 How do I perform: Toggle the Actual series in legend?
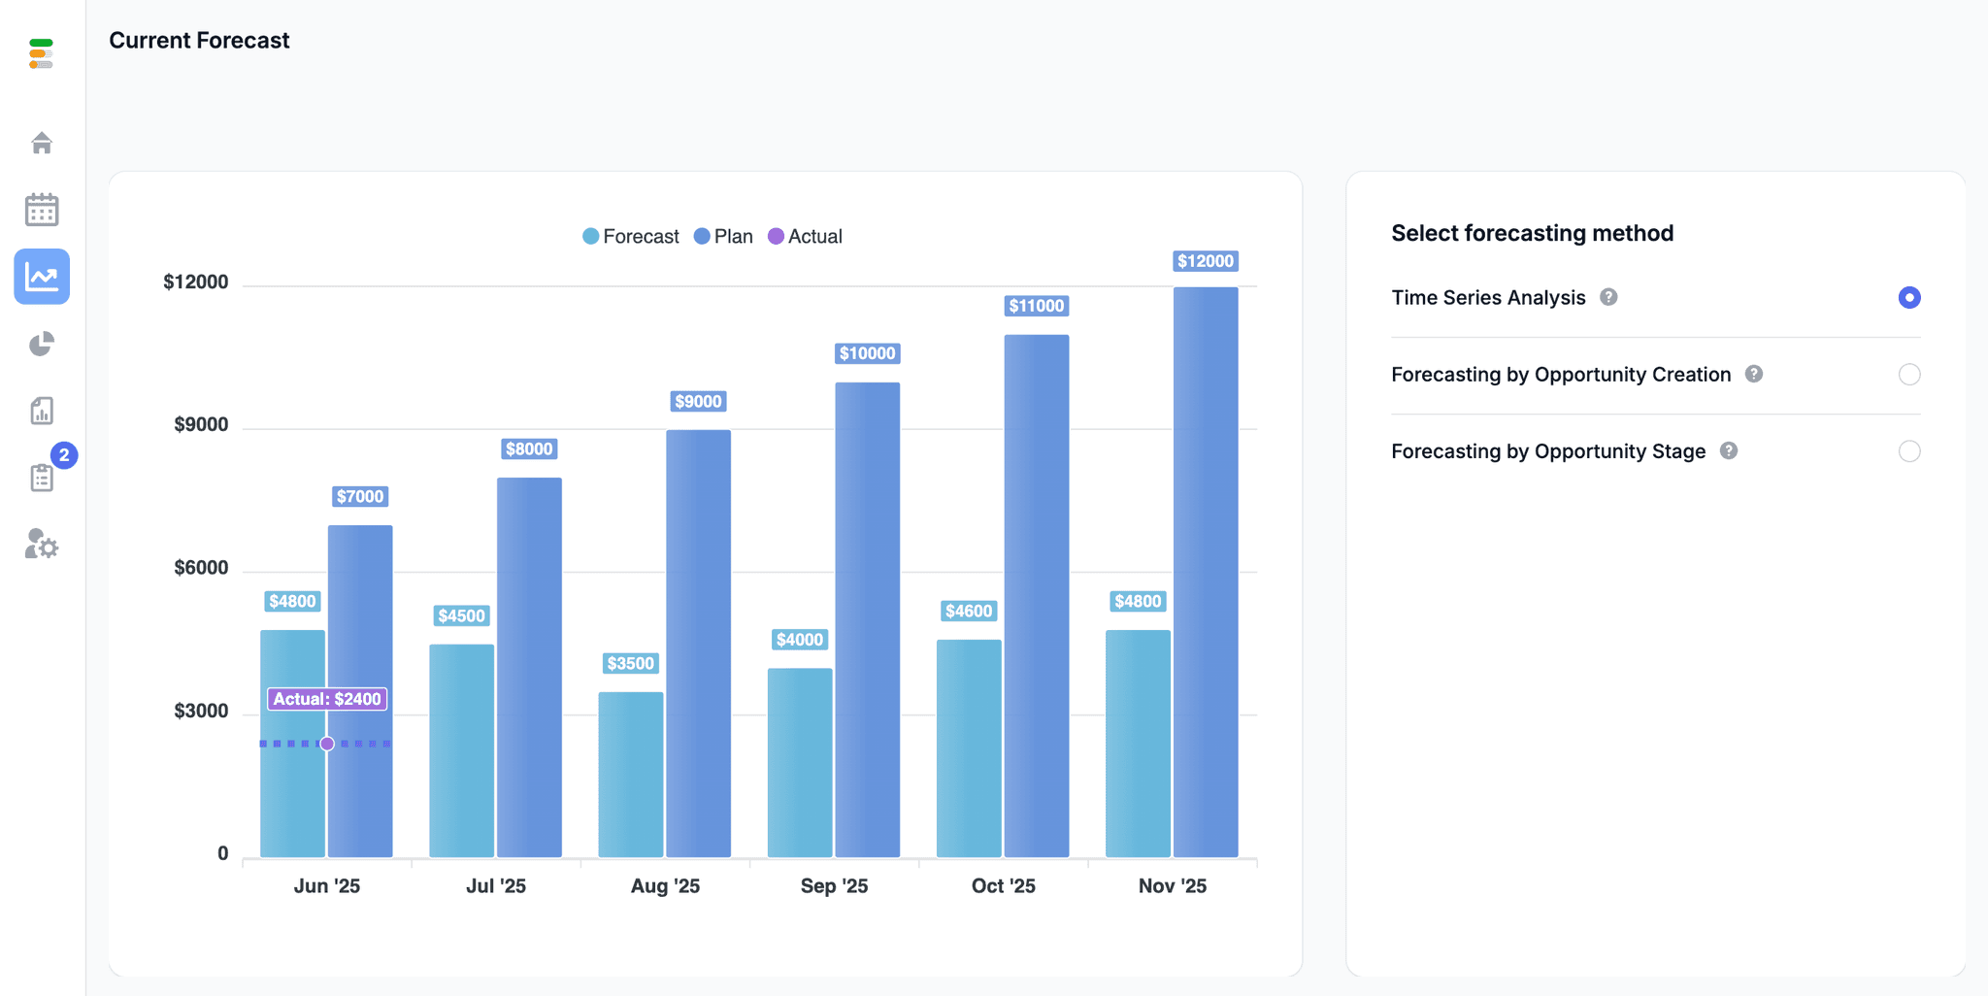[806, 236]
